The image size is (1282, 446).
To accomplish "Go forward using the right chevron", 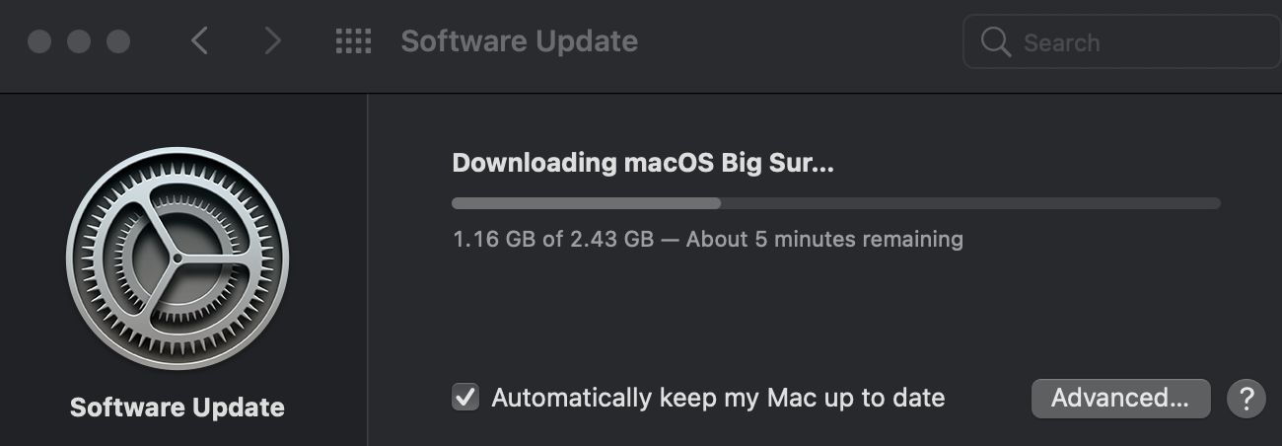I will point(272,41).
